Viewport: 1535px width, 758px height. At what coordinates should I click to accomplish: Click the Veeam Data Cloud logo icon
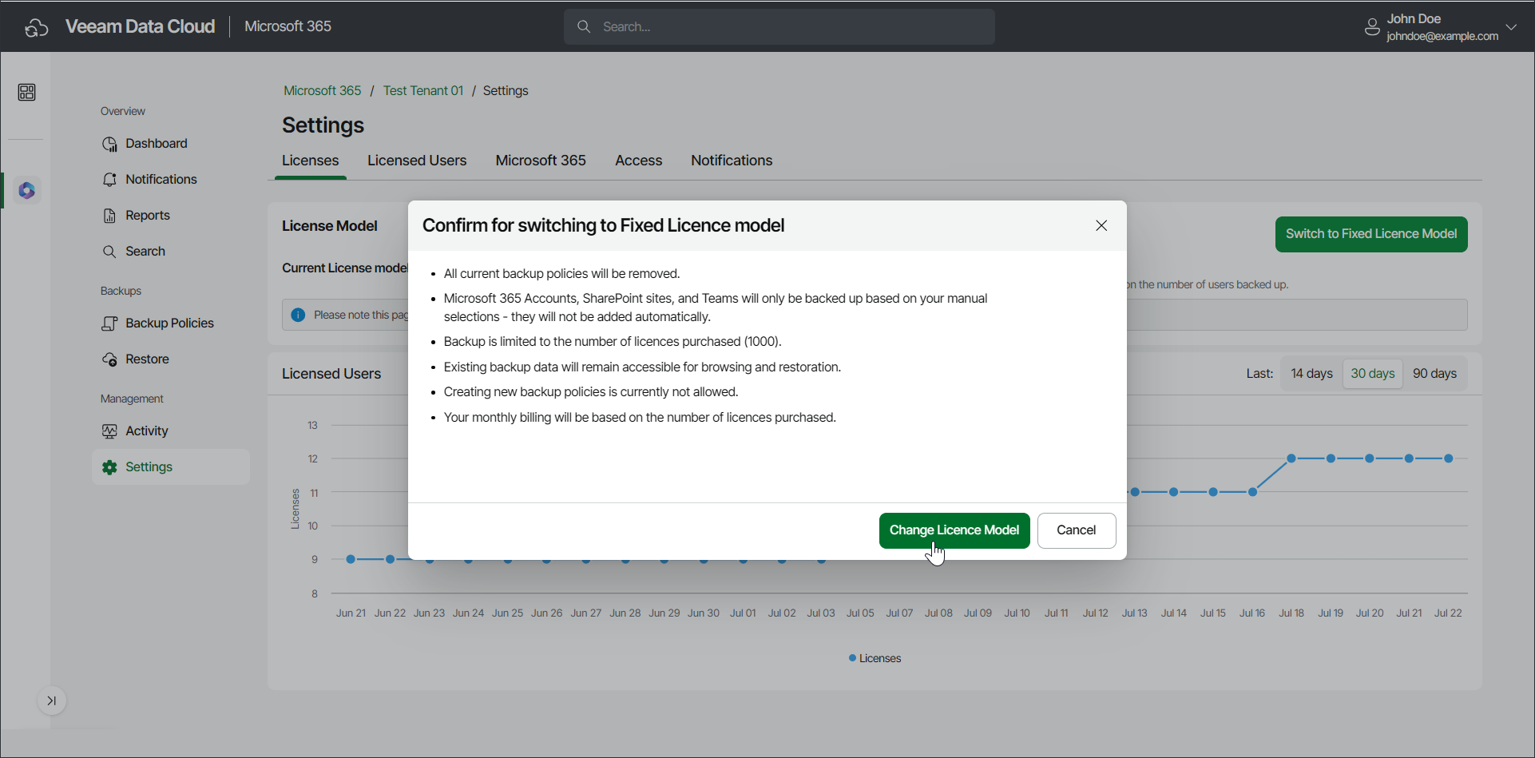[37, 27]
